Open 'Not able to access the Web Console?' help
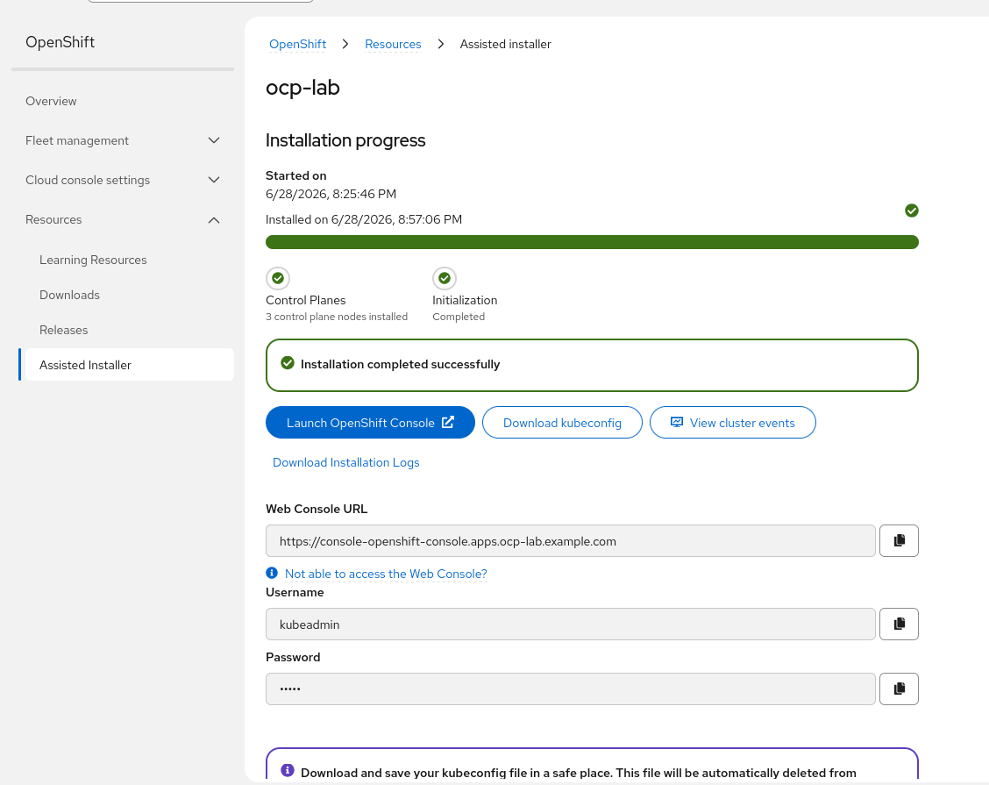Screen dimensions: 989x785 (x=386, y=574)
